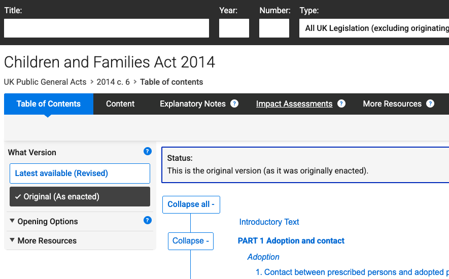Collapse Part 1 Adoption and contact
This screenshot has height=279, width=449.
pos(191,241)
